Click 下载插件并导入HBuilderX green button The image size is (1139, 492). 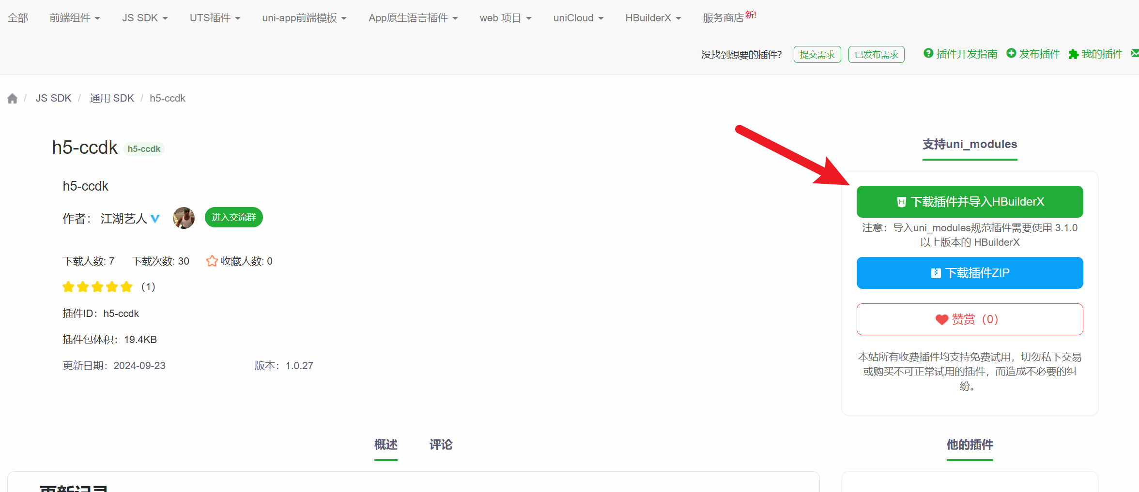pos(970,202)
